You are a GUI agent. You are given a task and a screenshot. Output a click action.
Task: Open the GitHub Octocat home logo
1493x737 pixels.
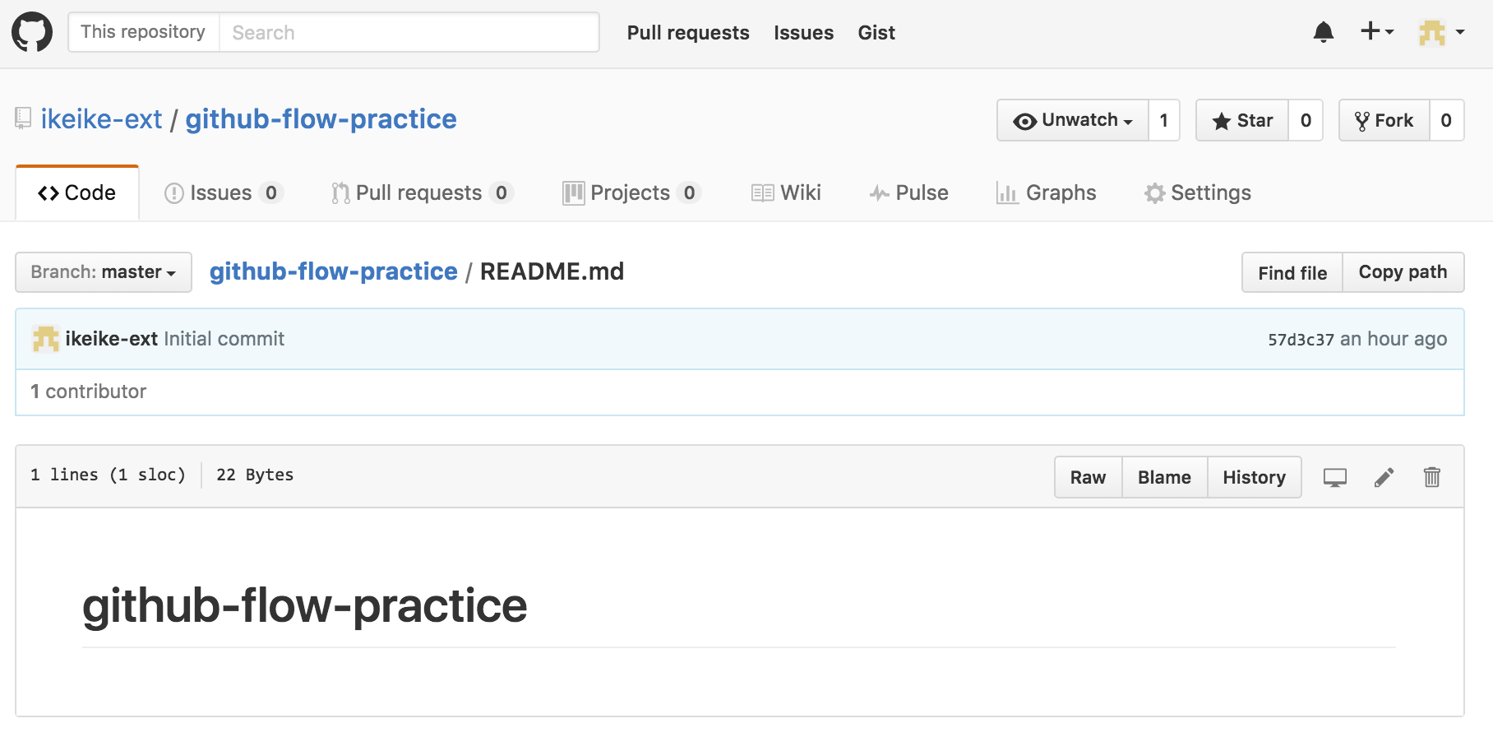32,32
